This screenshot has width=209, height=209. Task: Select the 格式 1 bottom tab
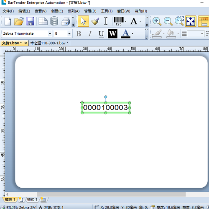tap(32, 199)
